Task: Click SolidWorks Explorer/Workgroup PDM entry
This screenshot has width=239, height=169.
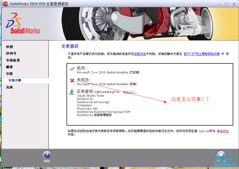Action: pyautogui.click(x=104, y=112)
